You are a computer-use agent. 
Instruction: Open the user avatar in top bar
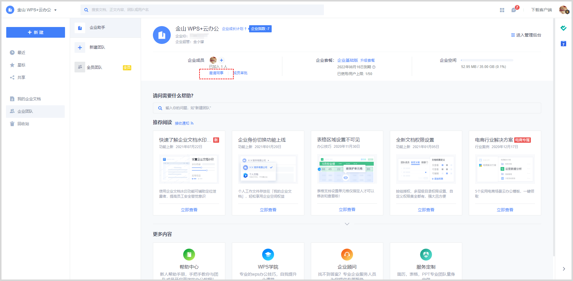(x=563, y=10)
